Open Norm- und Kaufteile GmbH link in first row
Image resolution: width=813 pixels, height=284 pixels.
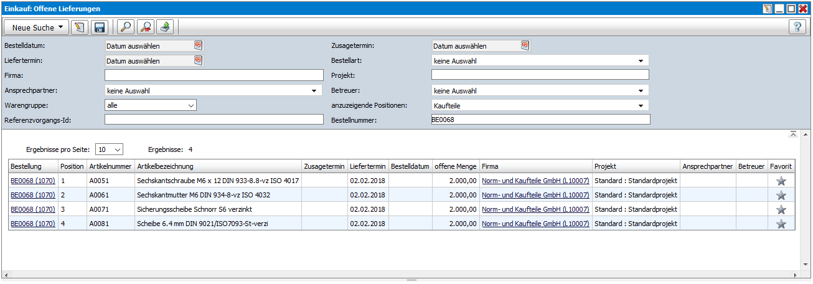click(x=535, y=181)
